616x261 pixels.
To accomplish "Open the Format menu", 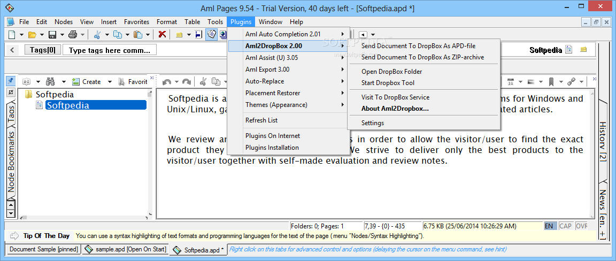I will [167, 21].
